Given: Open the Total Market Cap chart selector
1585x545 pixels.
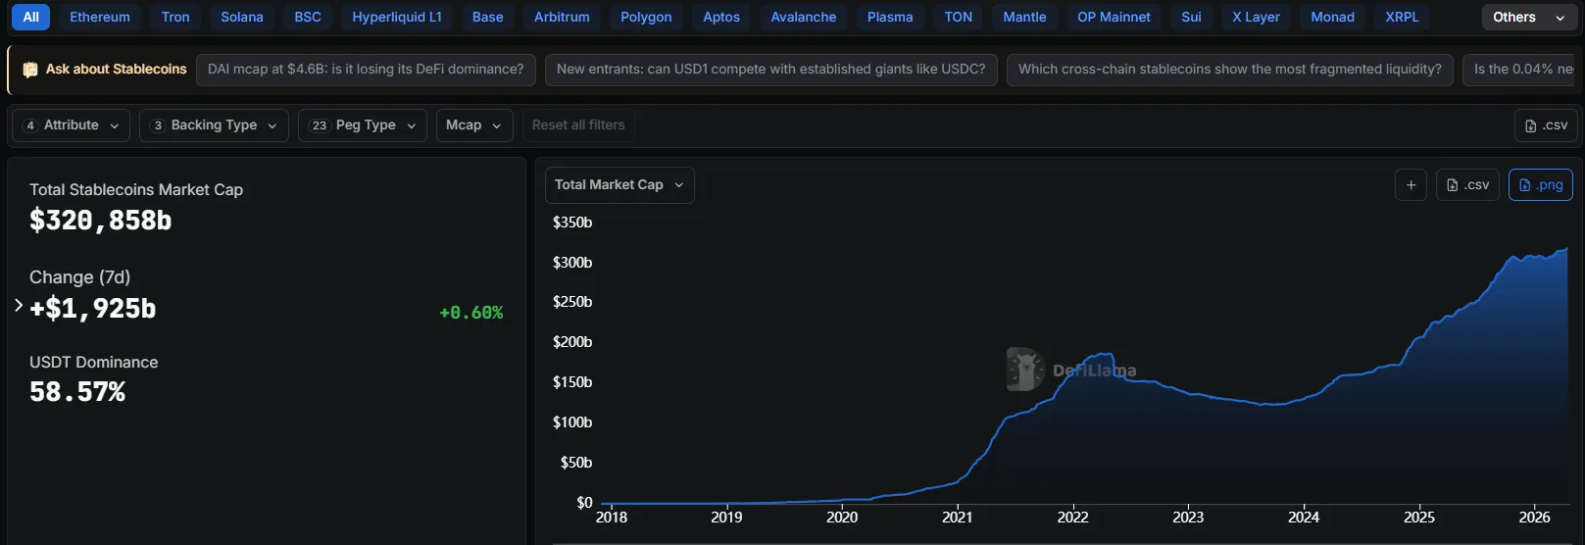Looking at the screenshot, I should point(619,185).
